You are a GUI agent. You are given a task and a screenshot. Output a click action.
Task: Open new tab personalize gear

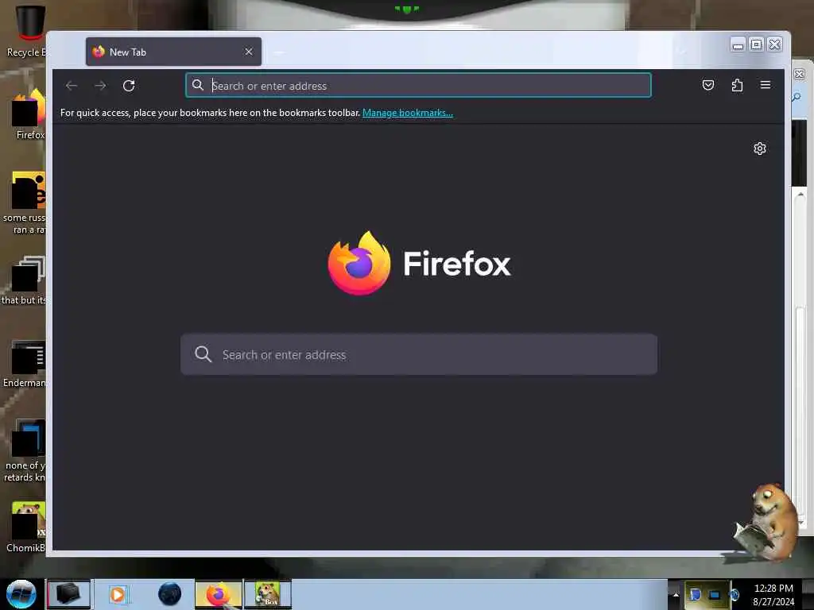click(760, 149)
